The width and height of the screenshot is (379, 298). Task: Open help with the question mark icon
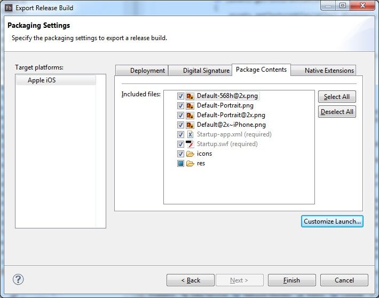(18, 279)
